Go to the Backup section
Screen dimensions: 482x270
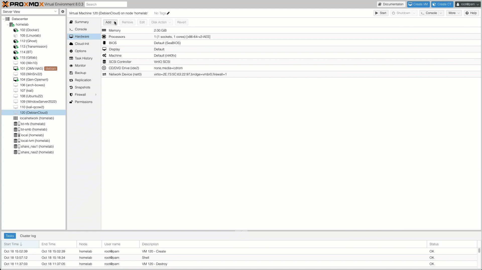(84, 73)
